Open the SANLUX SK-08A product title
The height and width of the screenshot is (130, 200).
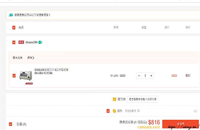[51, 71]
